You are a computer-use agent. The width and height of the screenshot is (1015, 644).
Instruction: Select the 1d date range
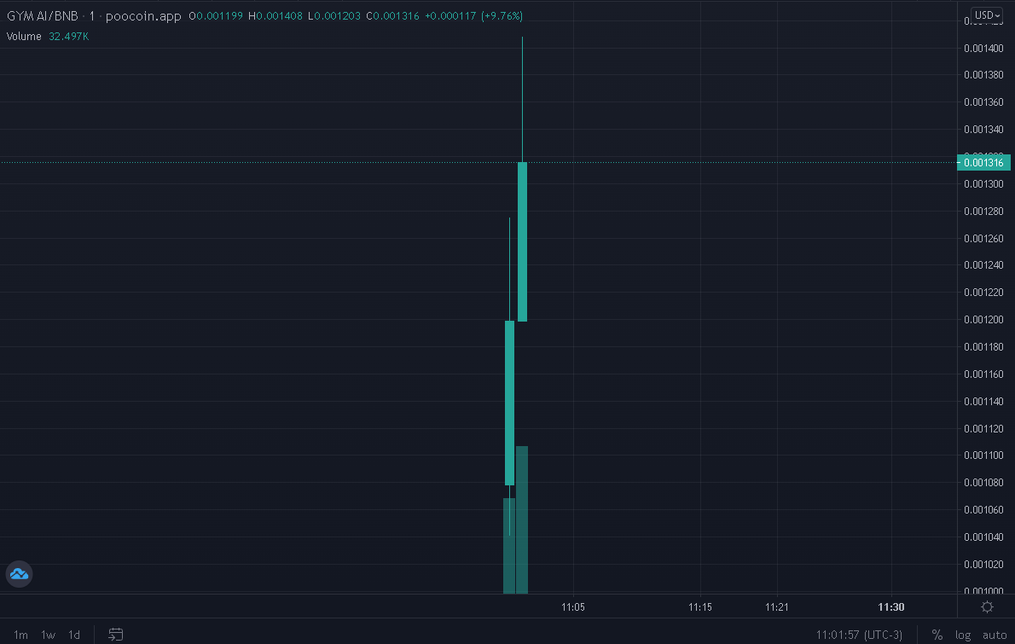(74, 635)
